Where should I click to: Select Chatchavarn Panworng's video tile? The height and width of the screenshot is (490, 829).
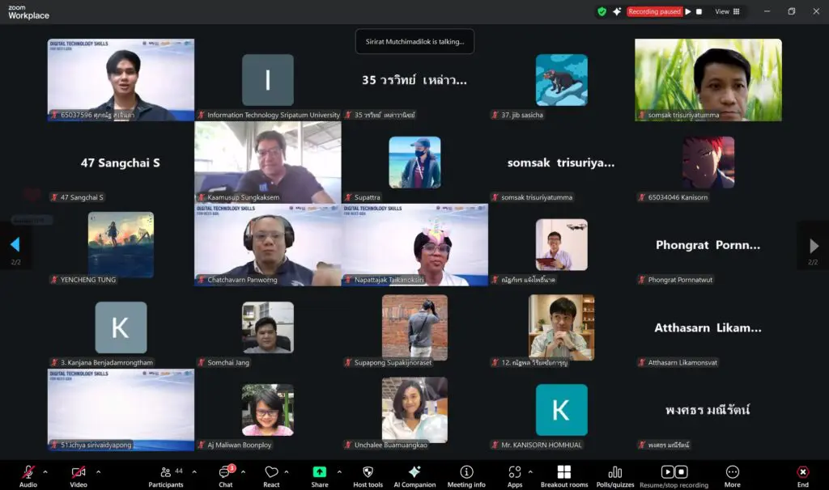268,244
